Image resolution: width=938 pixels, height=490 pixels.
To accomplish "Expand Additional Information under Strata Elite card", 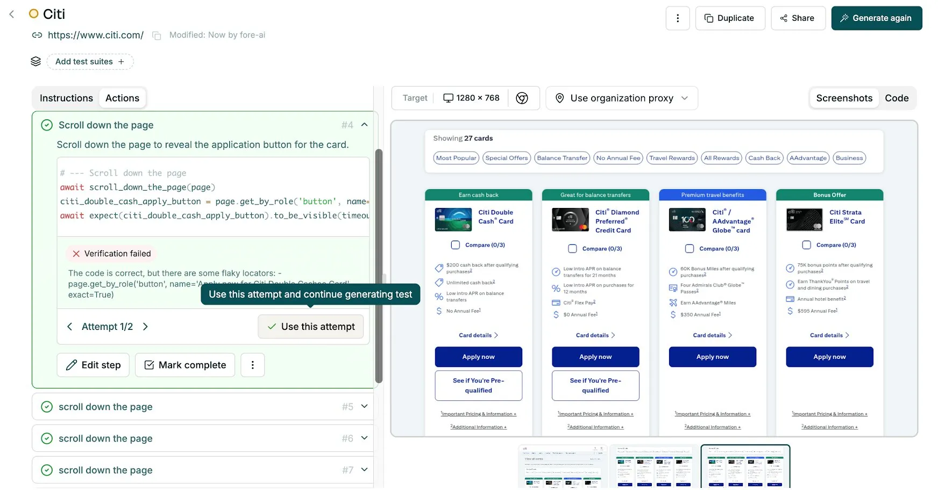I will (829, 427).
